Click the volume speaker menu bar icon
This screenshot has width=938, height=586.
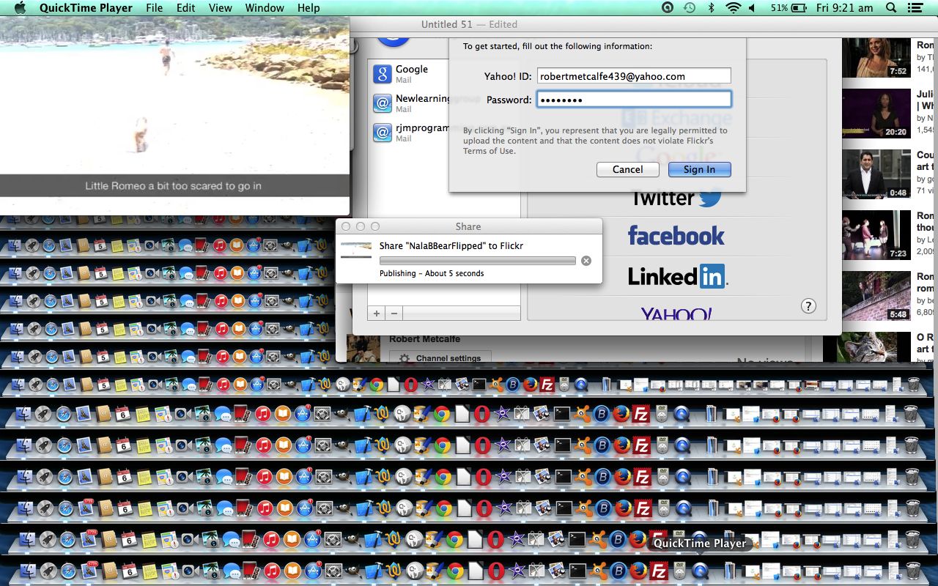click(x=753, y=8)
